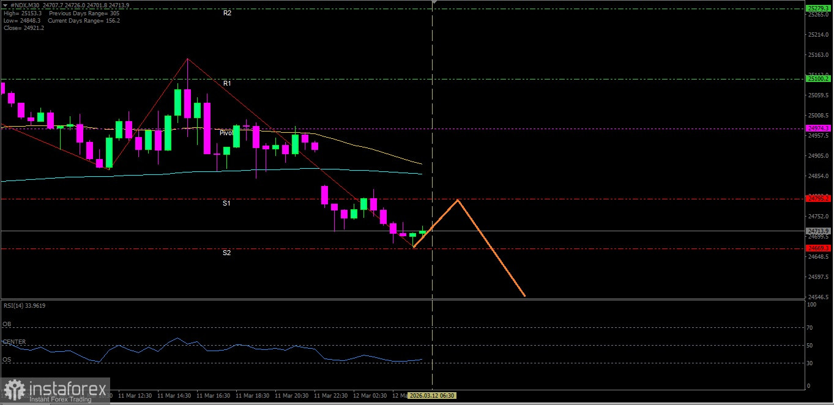Click the 11 Mar 14:30 time axis label

pos(174,396)
